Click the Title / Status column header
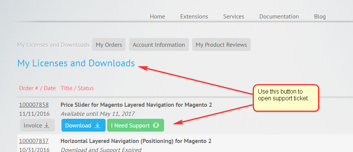The height and width of the screenshot is (152, 353). click(77, 88)
